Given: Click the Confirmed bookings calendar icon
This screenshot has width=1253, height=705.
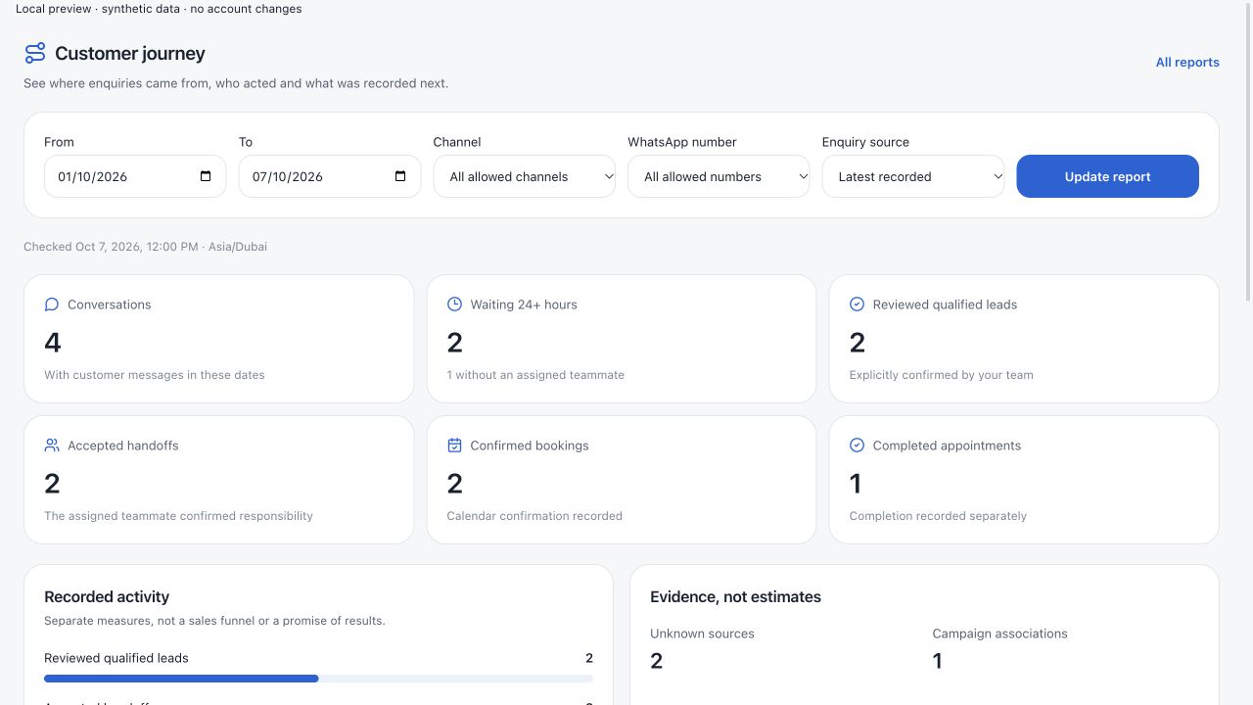Looking at the screenshot, I should (454, 446).
